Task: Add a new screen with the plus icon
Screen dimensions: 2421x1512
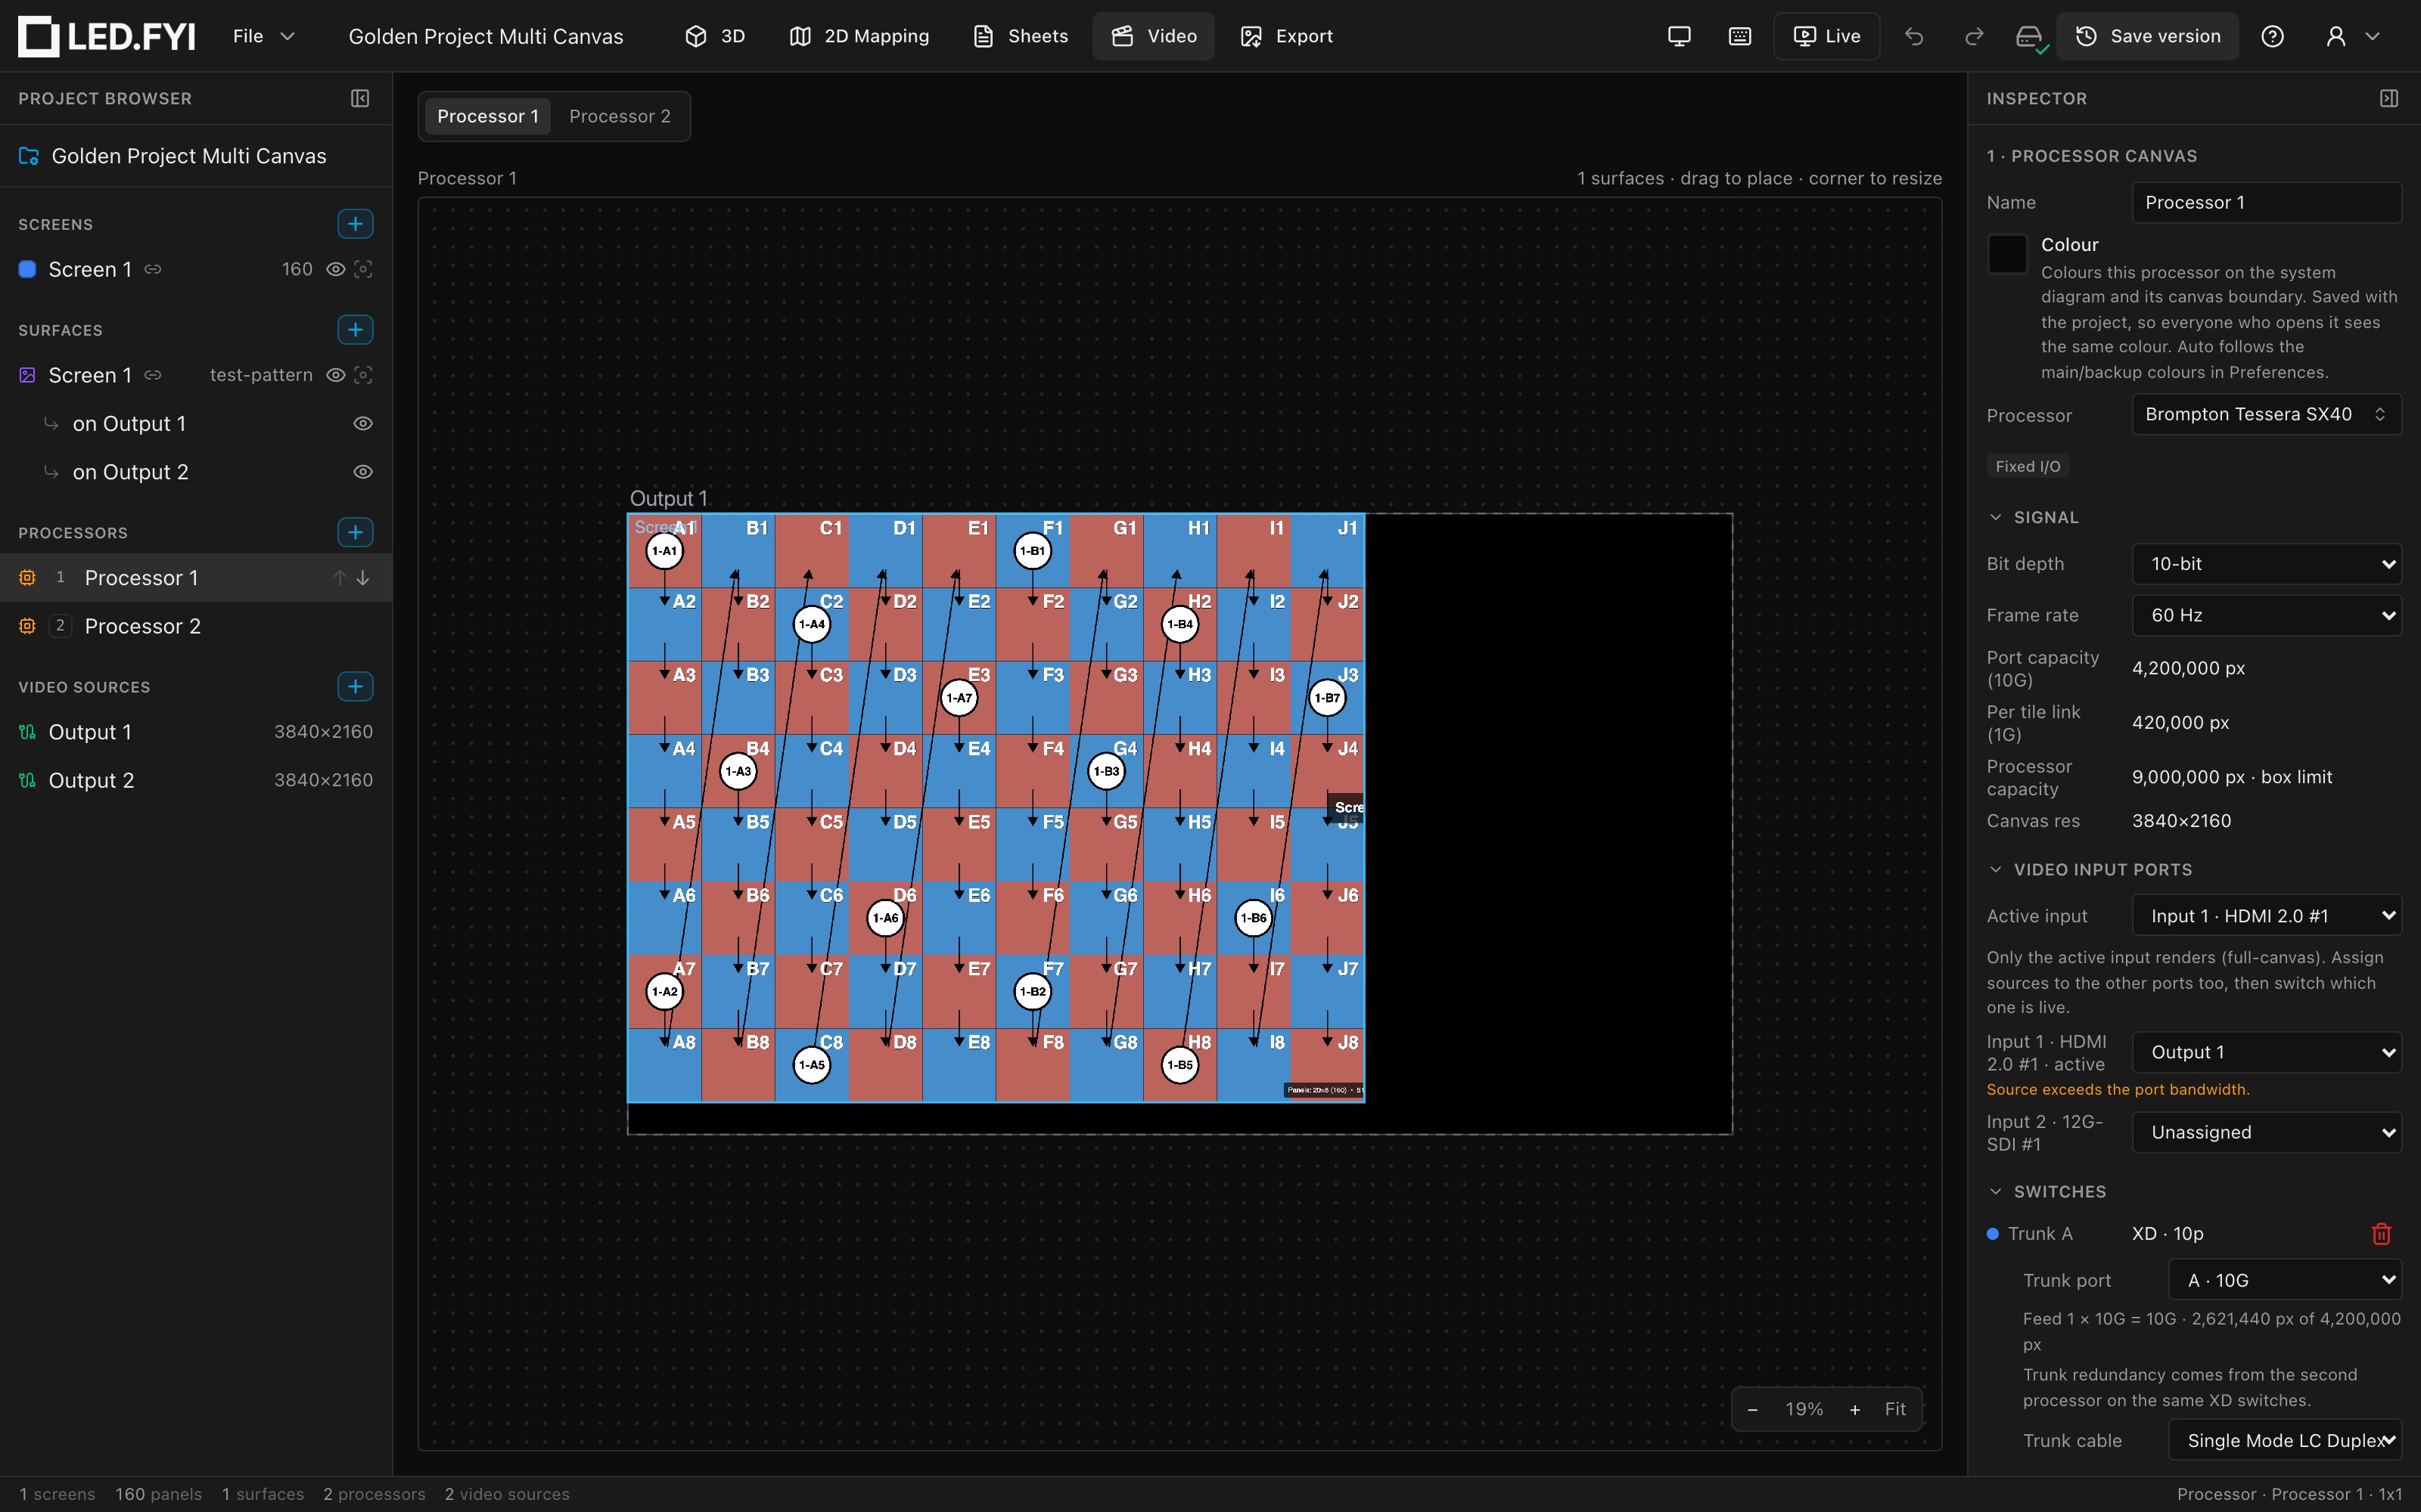Action: coord(355,223)
